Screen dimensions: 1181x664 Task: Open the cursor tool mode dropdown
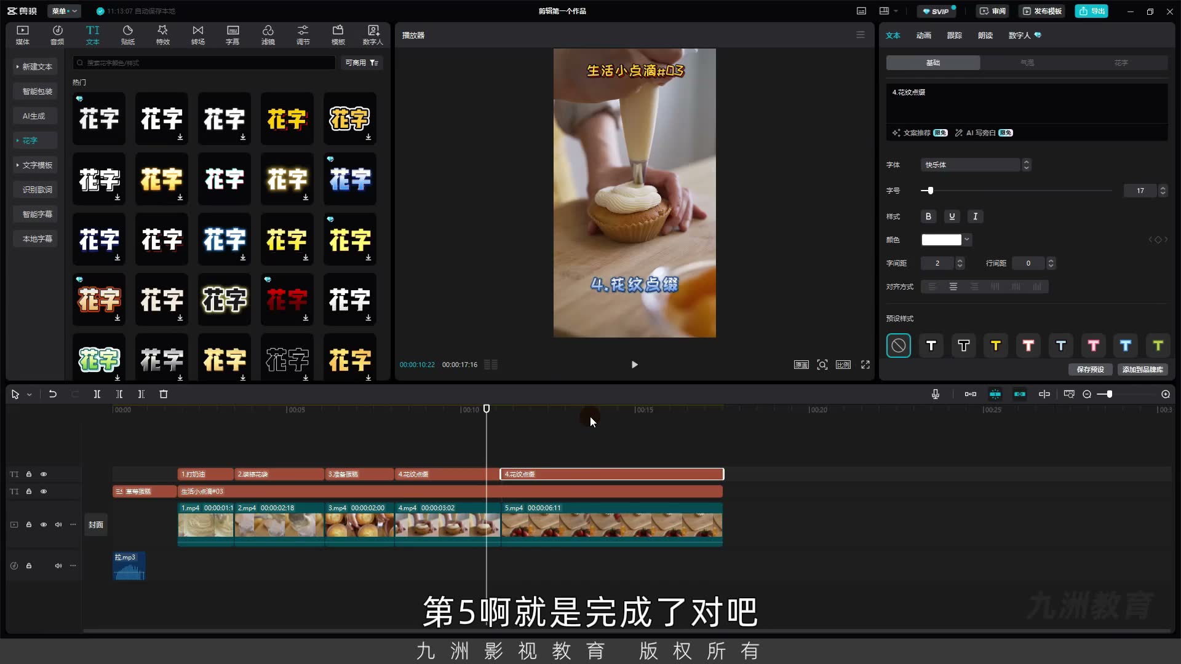pos(29,395)
